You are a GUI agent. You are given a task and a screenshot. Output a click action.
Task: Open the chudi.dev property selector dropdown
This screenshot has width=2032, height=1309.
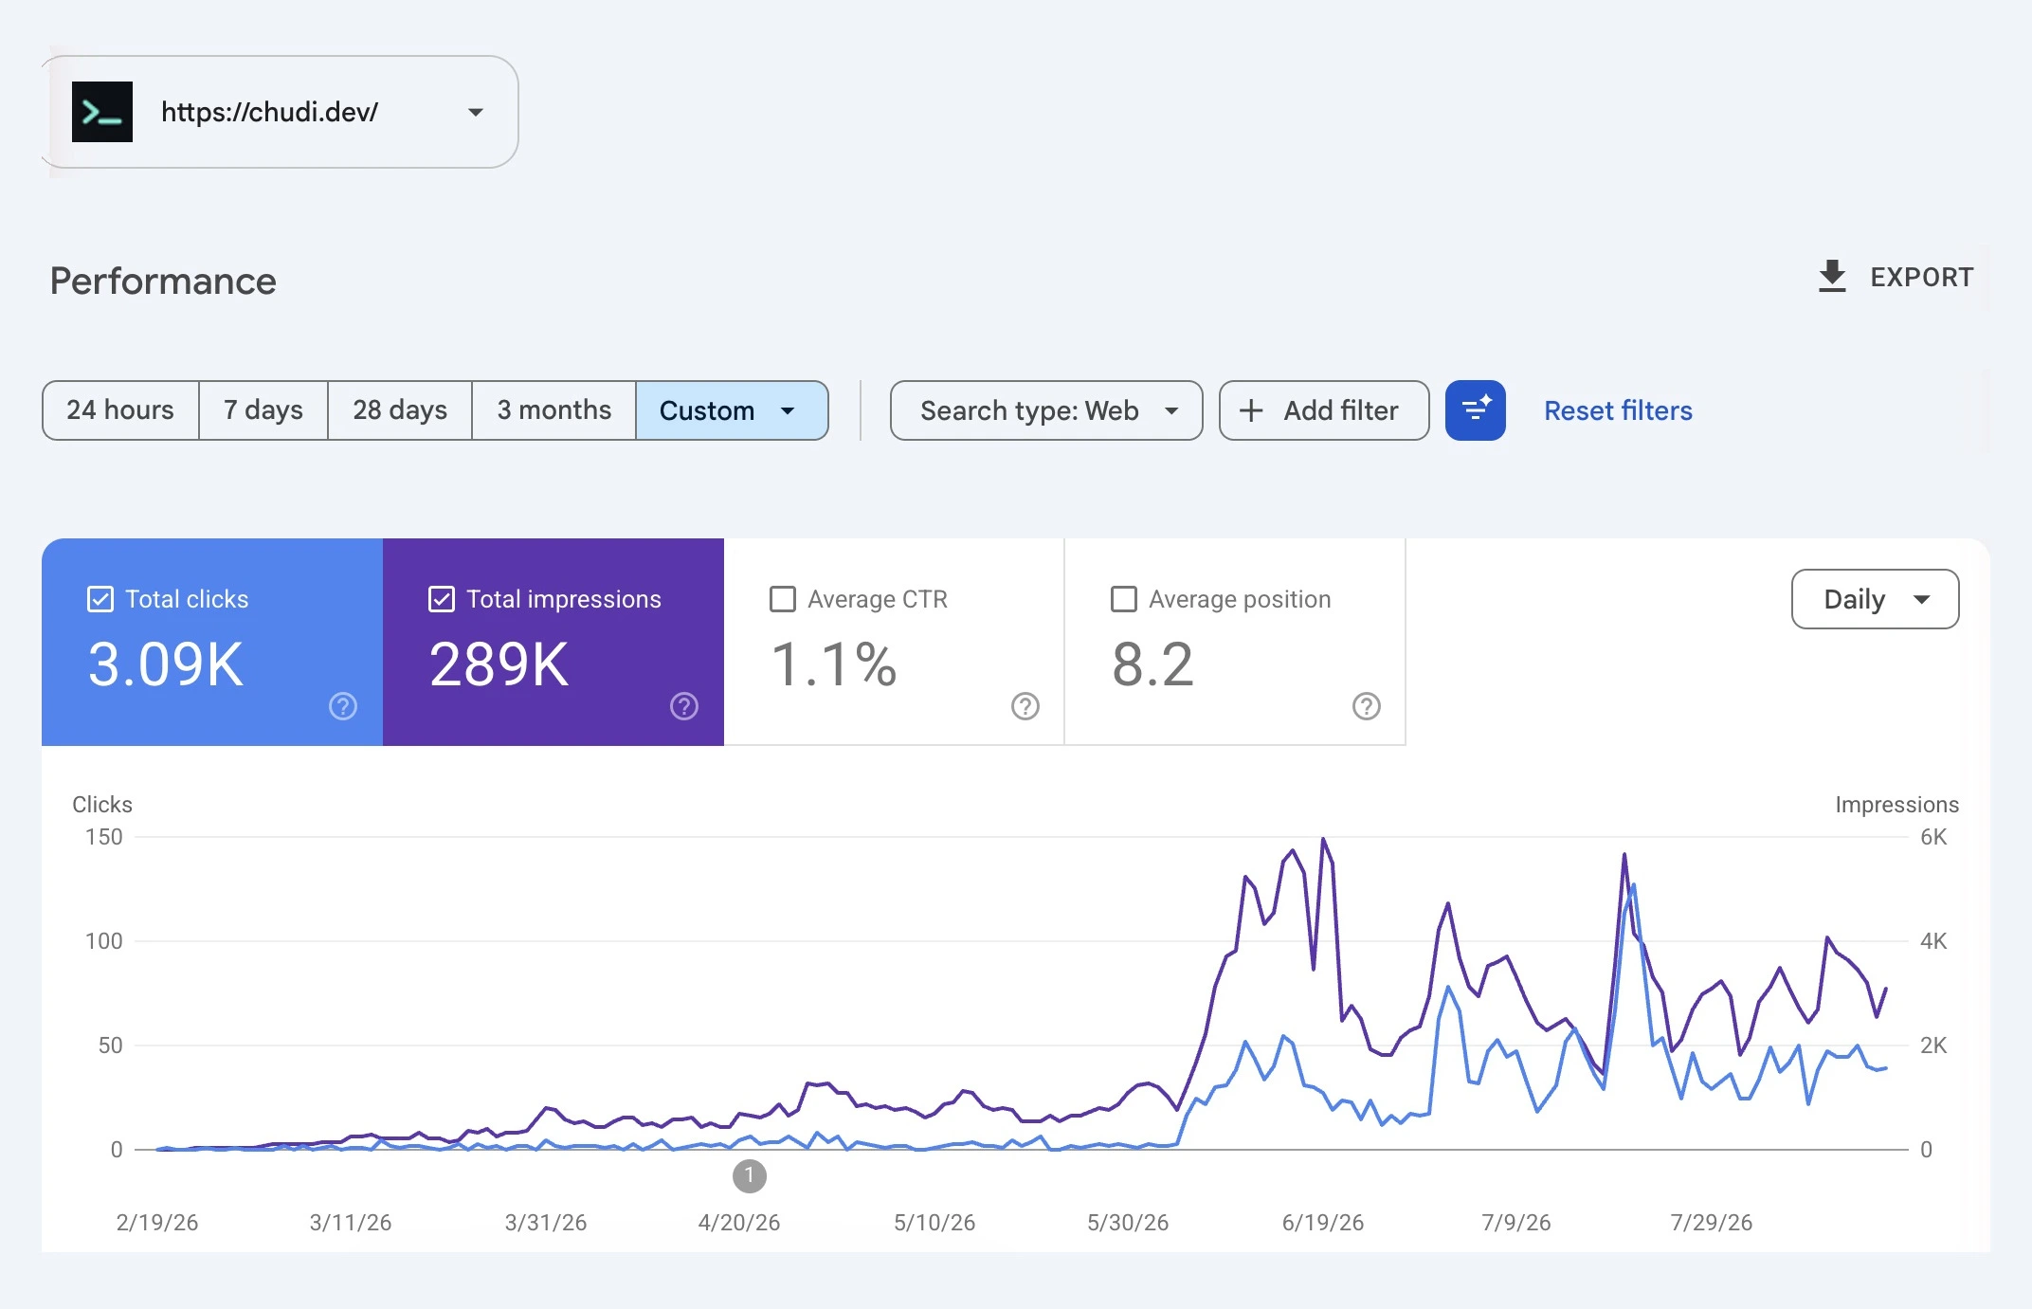[281, 112]
